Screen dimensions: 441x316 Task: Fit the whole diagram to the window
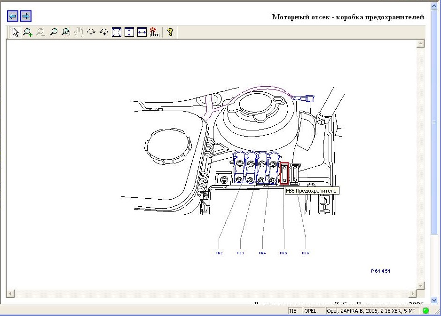click(117, 32)
